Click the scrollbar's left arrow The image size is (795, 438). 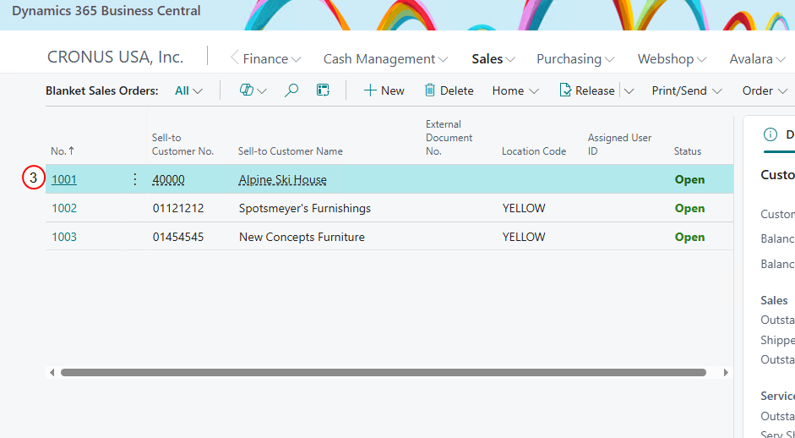tap(52, 373)
